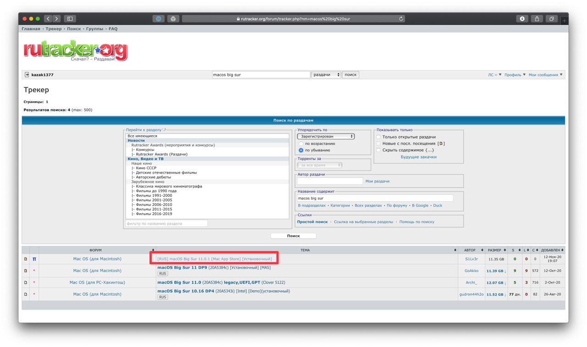Go back with Safari's back arrow
587x347 pixels.
click(48, 19)
